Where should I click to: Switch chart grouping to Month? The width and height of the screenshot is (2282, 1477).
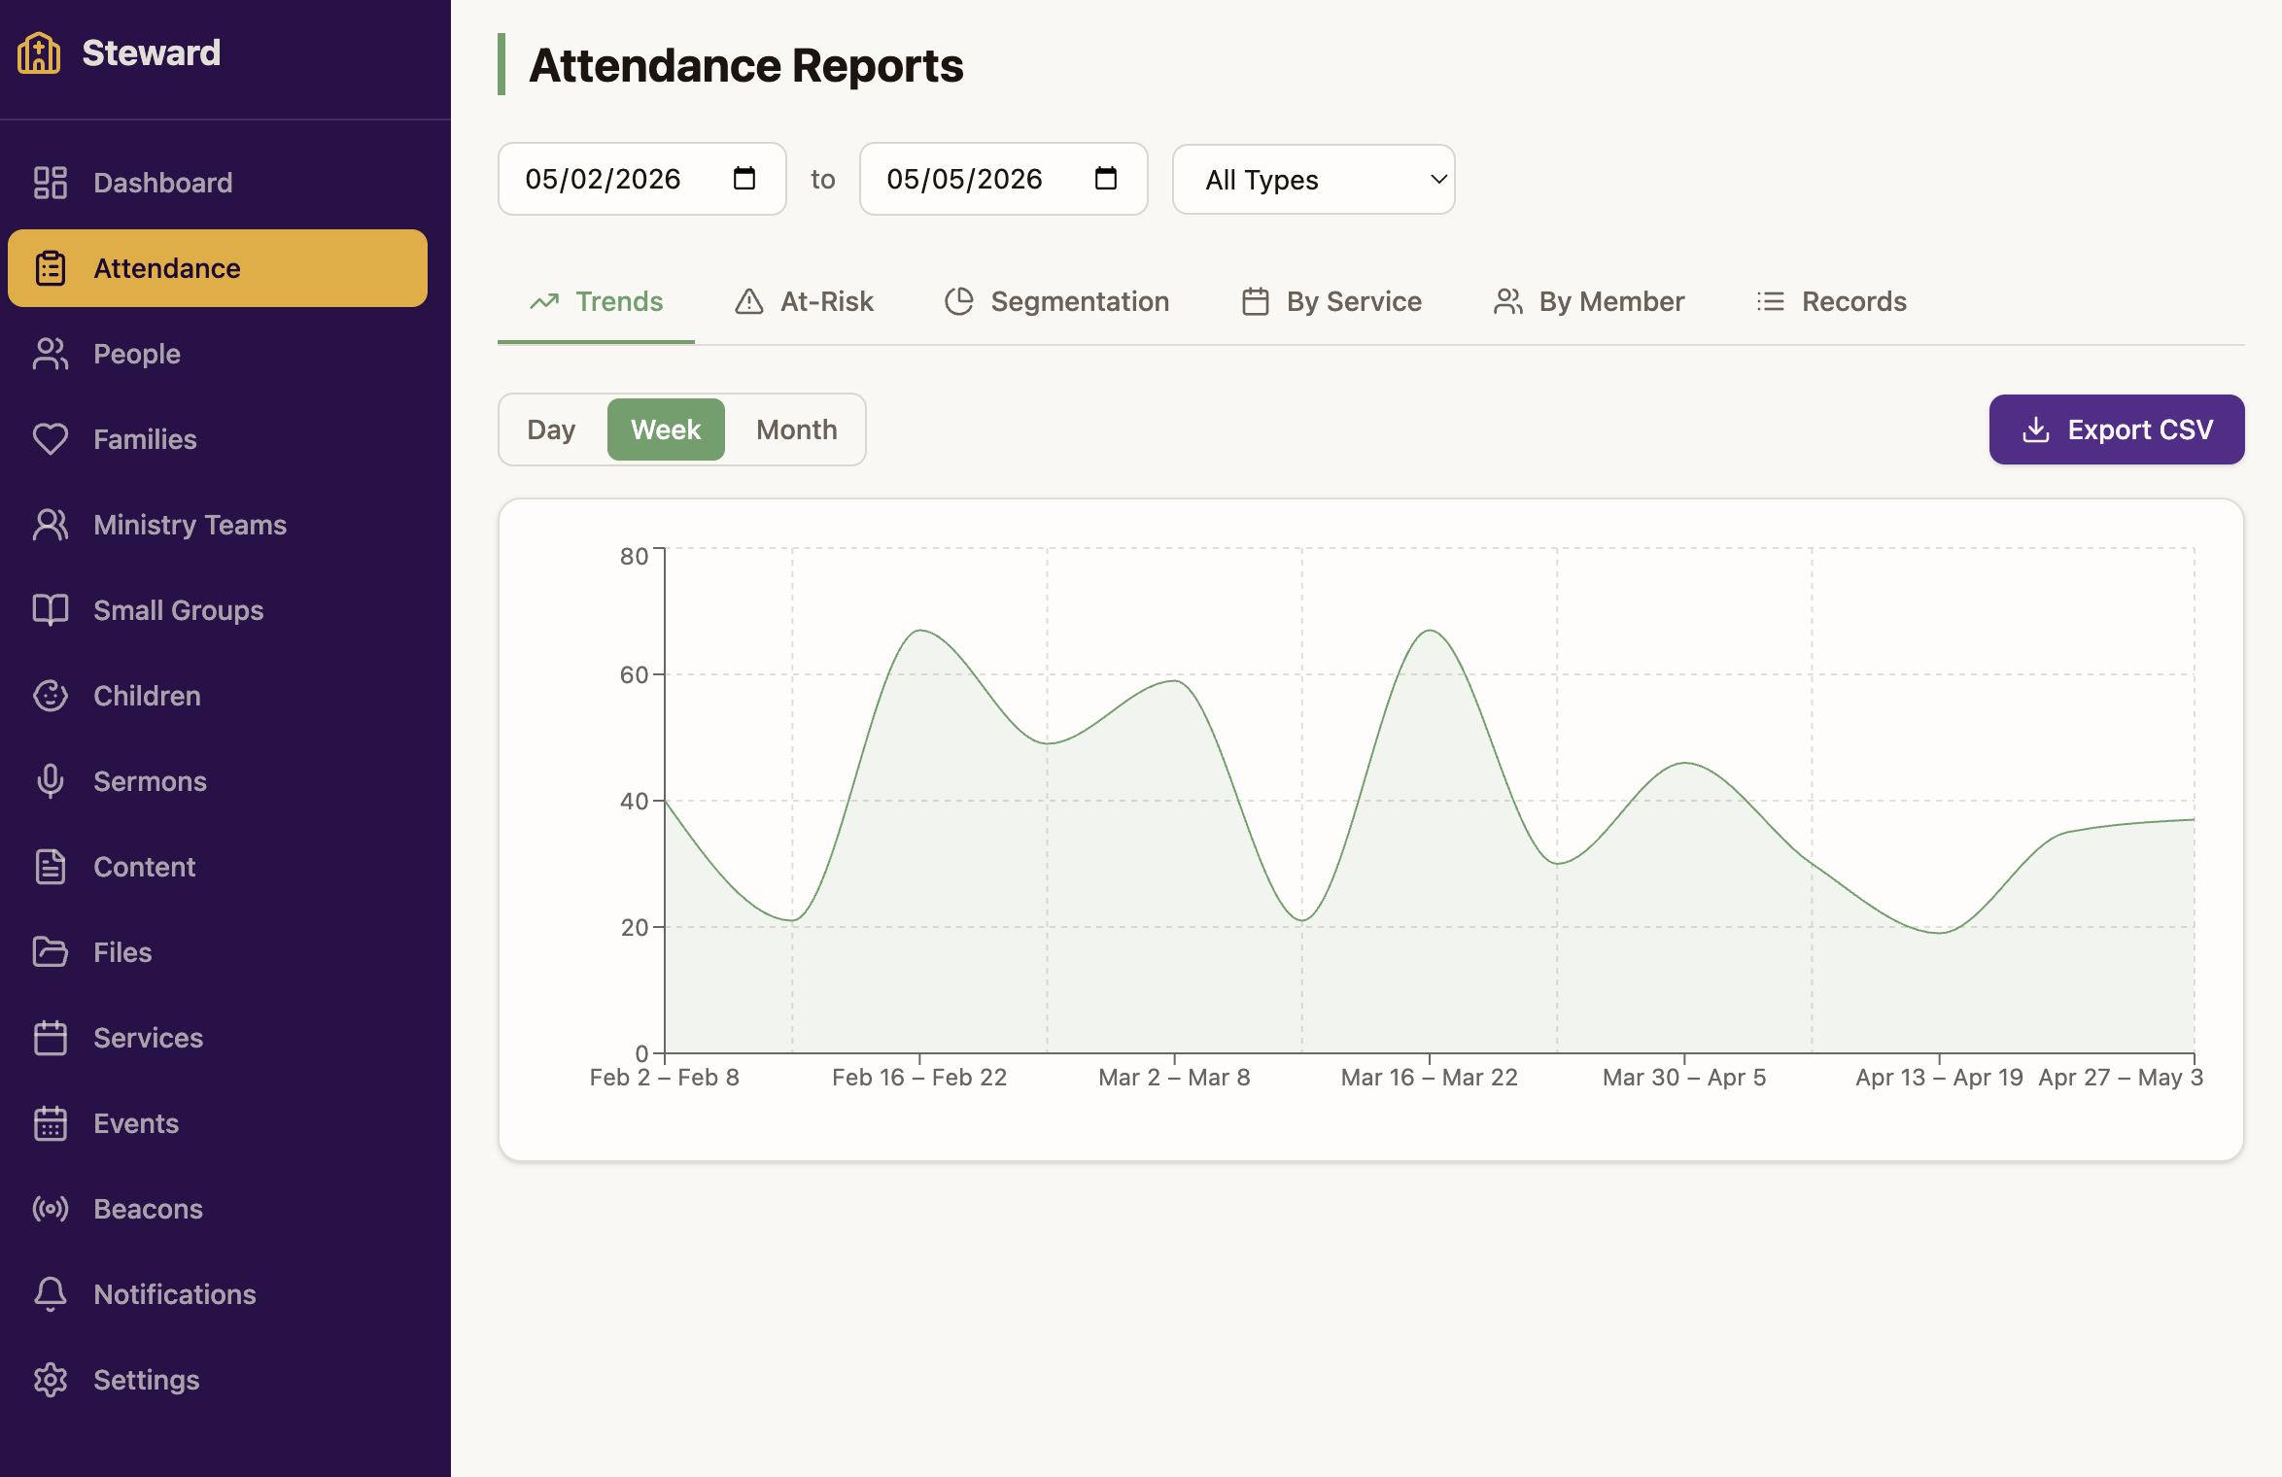(x=797, y=429)
